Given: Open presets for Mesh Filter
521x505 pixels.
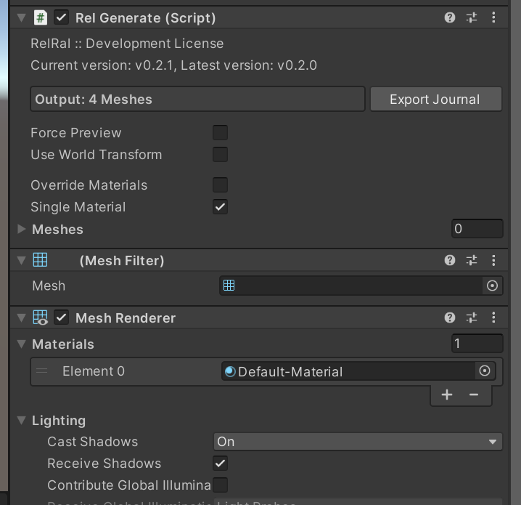Looking at the screenshot, I should click(x=472, y=260).
